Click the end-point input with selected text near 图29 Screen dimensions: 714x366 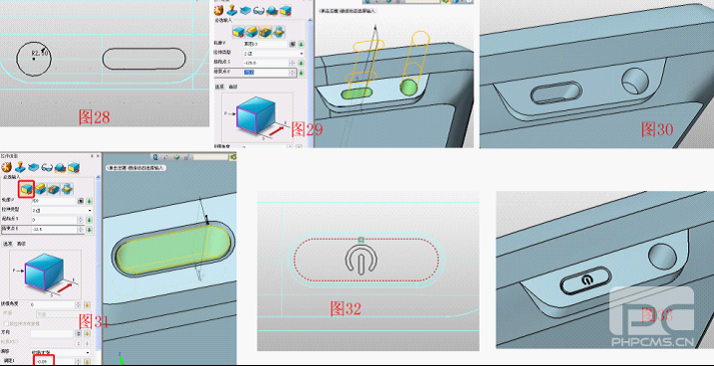pyautogui.click(x=266, y=73)
